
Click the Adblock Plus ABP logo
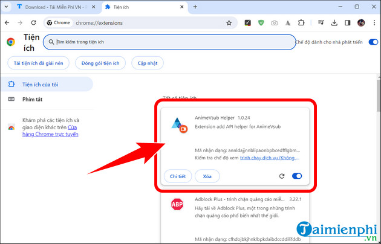(177, 204)
